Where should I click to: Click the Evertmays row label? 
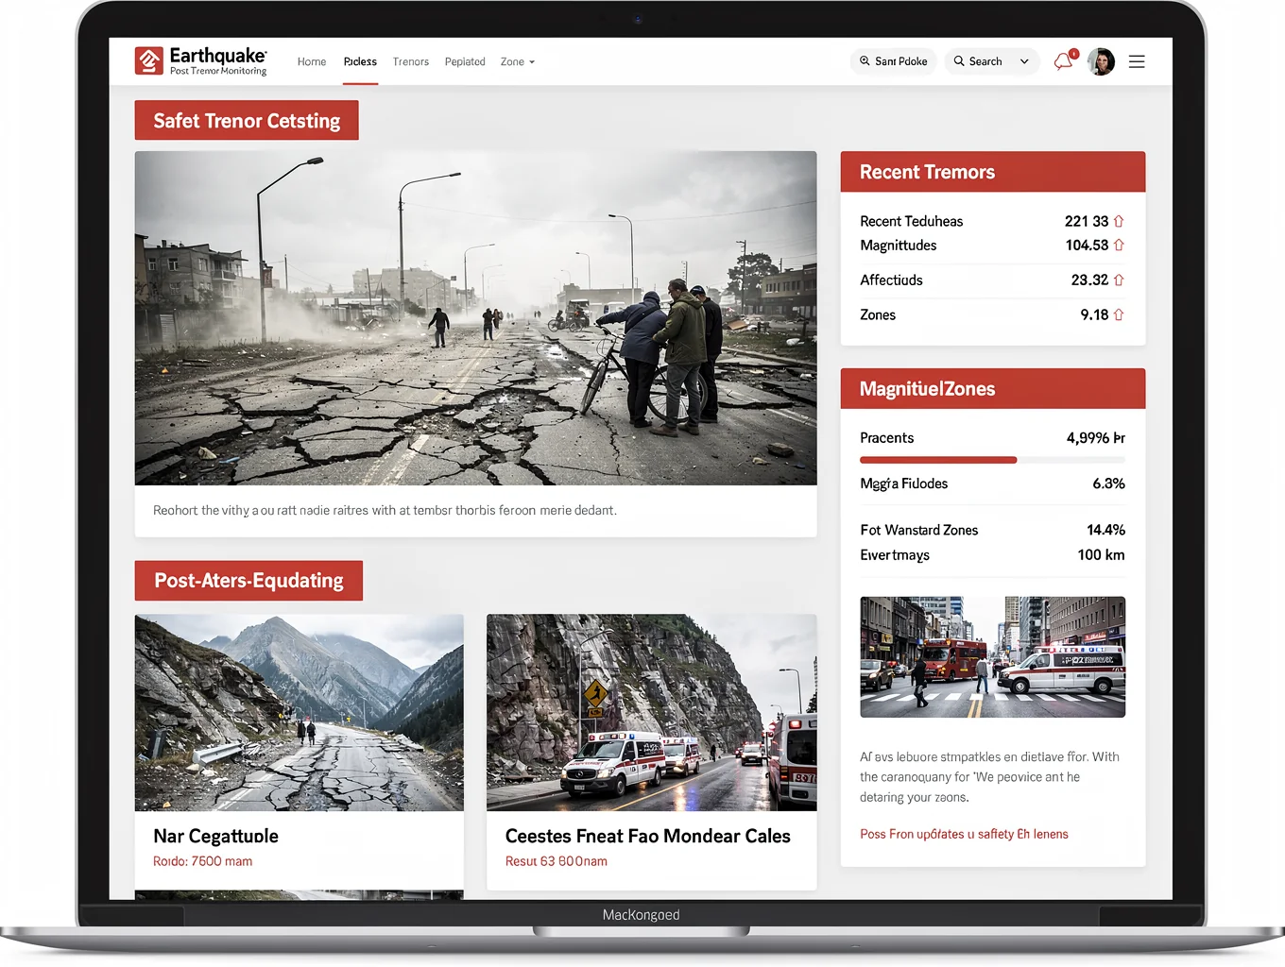895,555
